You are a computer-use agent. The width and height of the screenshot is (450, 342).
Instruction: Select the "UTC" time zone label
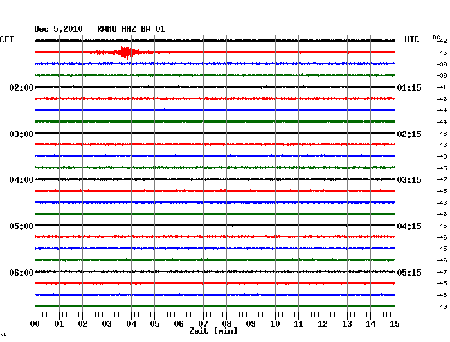point(411,39)
